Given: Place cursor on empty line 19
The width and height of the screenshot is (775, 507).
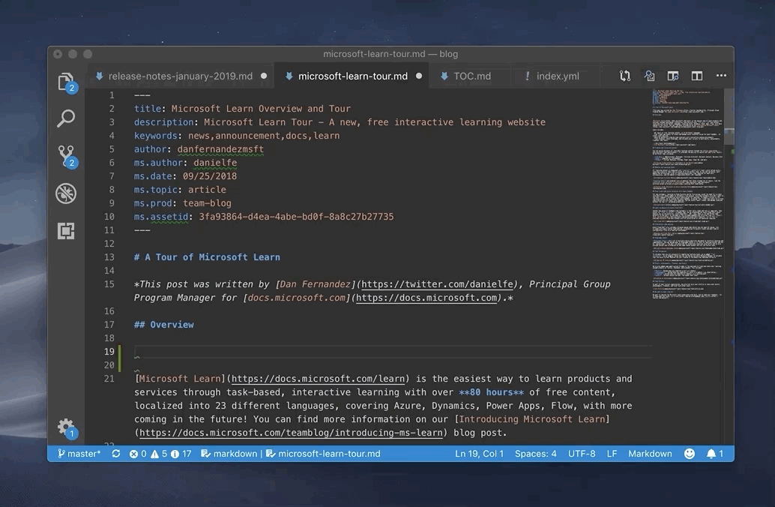Looking at the screenshot, I should (x=393, y=352).
